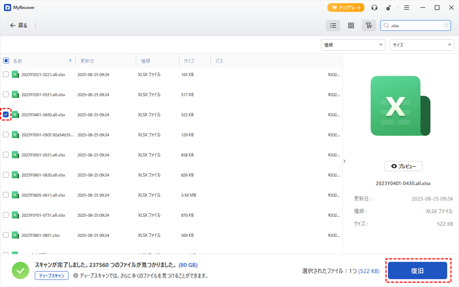Click Excel icon of 2023Y0301-0331.all.xlsx

[15, 94]
